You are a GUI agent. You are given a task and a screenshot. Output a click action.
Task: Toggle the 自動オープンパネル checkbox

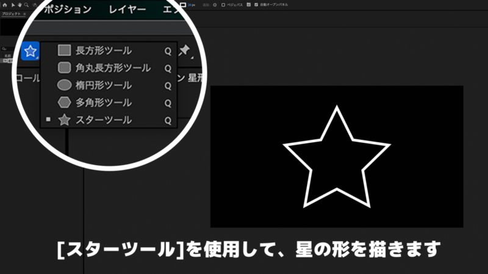256,5
